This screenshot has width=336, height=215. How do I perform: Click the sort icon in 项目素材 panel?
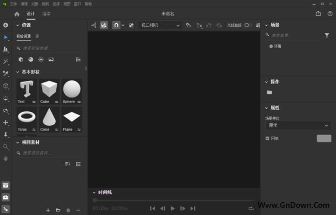[68, 164]
